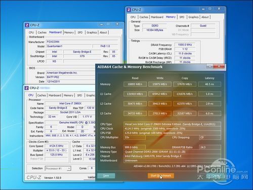Click BIOS Date field 12/14/2011
253x190 pixels.
(71, 82)
